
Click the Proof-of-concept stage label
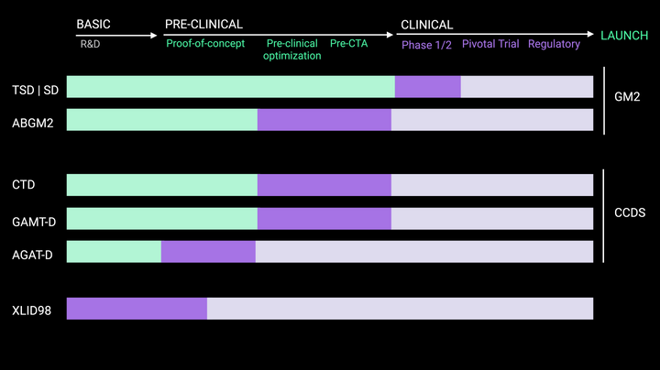coord(205,43)
